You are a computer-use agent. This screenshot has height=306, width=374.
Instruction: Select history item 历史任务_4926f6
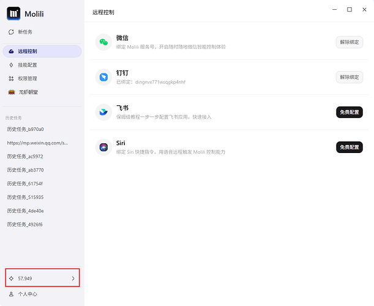coord(25,224)
